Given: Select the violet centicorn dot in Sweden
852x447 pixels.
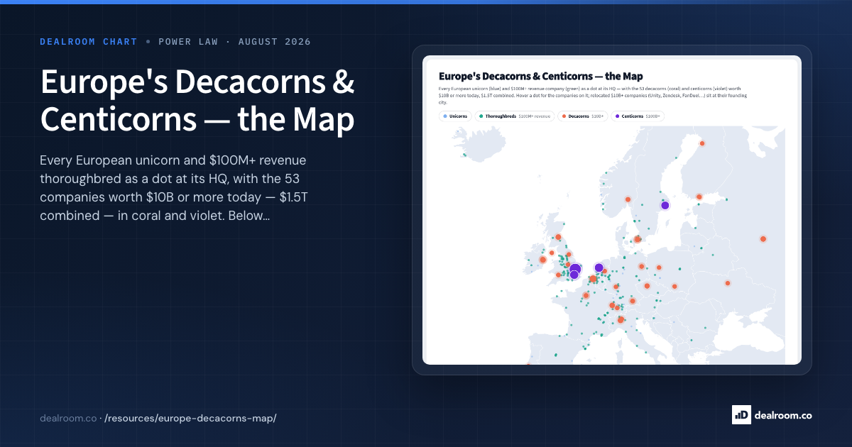Looking at the screenshot, I should [x=665, y=206].
